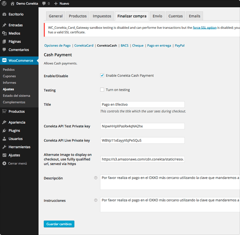Click inside the Descripción text area
The height and width of the screenshot is (235, 240).
coord(170,182)
